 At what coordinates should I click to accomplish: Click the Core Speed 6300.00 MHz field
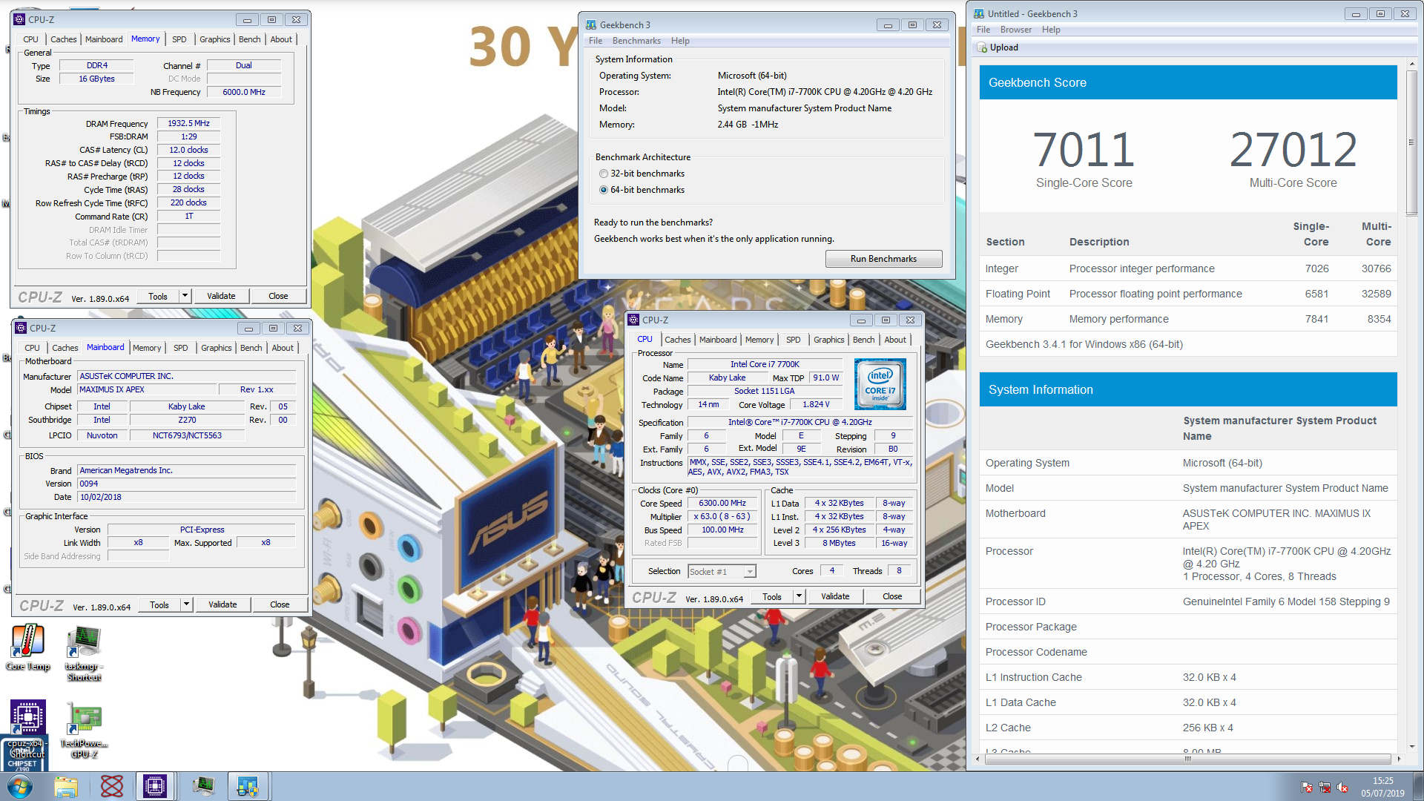point(722,503)
